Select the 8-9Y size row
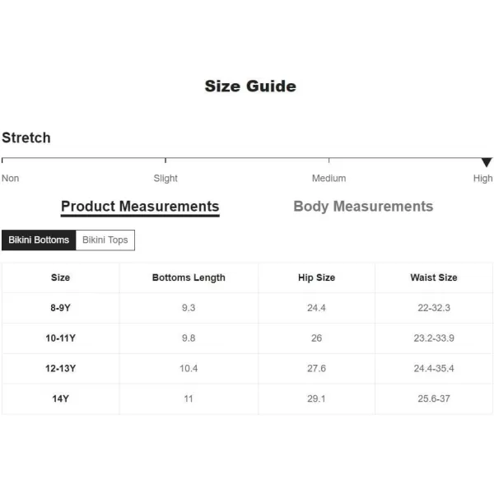This screenshot has width=494, height=494. pyautogui.click(x=247, y=308)
